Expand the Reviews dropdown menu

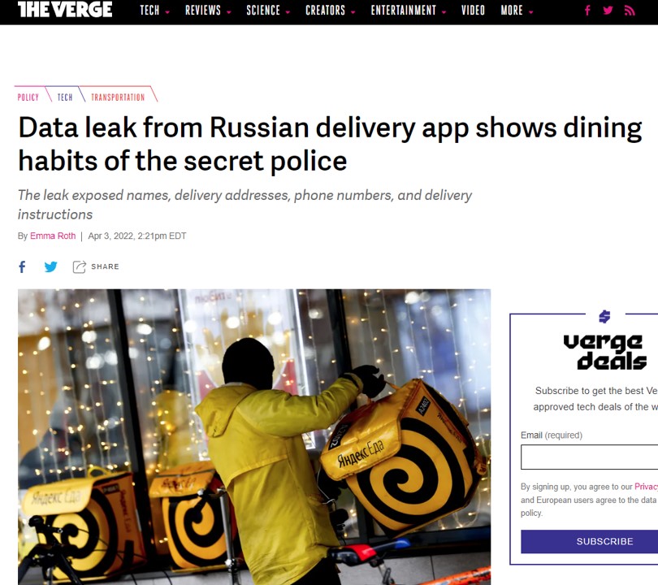[208, 11]
